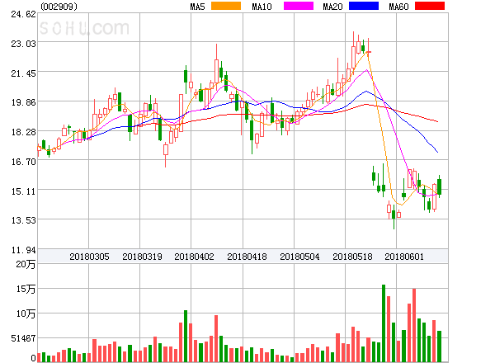The image size is (495, 363).
Task: Click the tallest red volume bar above 15万 line
Action: click(414, 325)
